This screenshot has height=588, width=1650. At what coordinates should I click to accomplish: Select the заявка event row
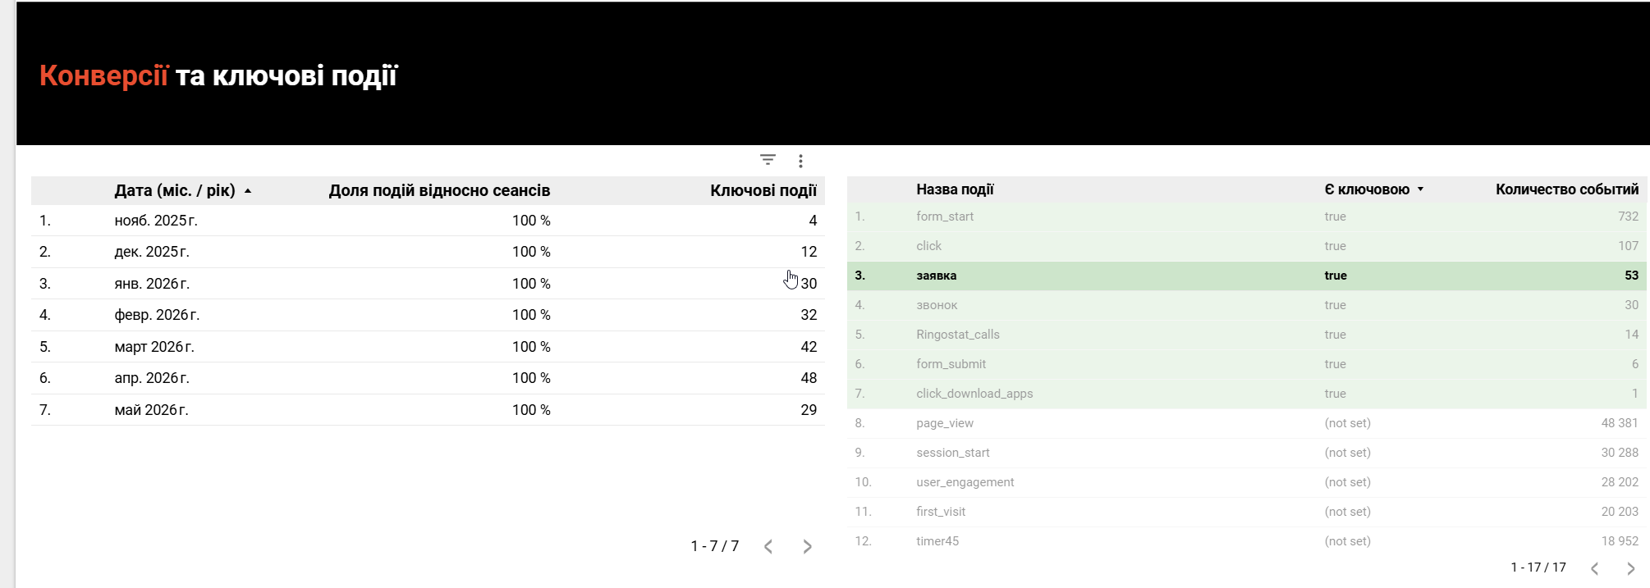(1246, 276)
